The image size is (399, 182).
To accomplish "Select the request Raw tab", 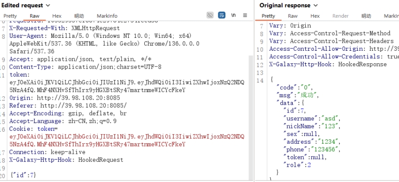I will pos(35,16).
